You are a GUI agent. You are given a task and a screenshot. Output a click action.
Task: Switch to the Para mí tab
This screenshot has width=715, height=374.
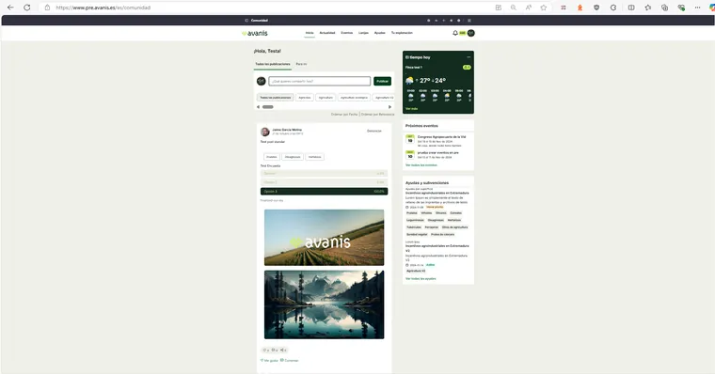(x=301, y=64)
